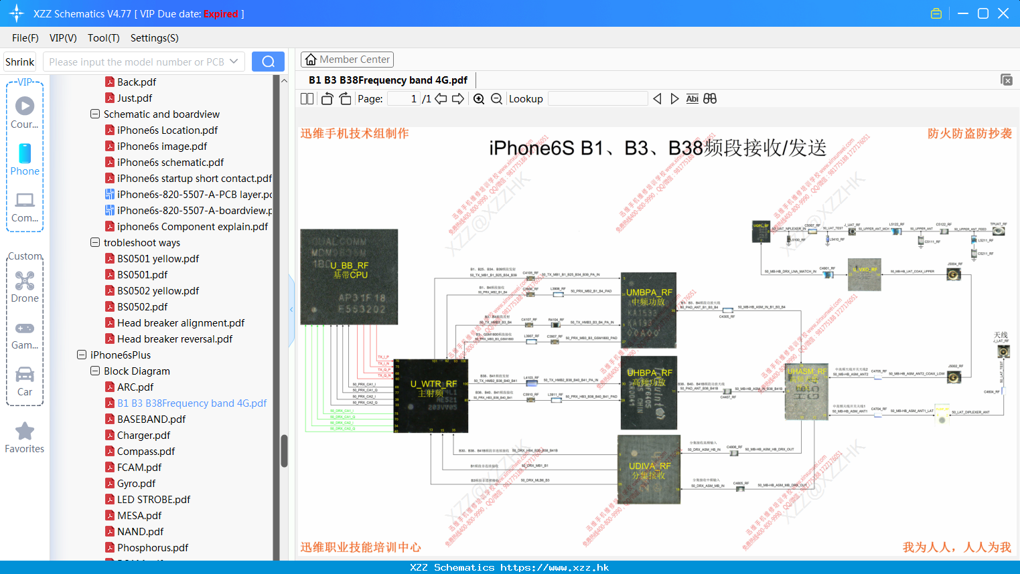Collapse Schematic and boardview folder

coord(95,114)
